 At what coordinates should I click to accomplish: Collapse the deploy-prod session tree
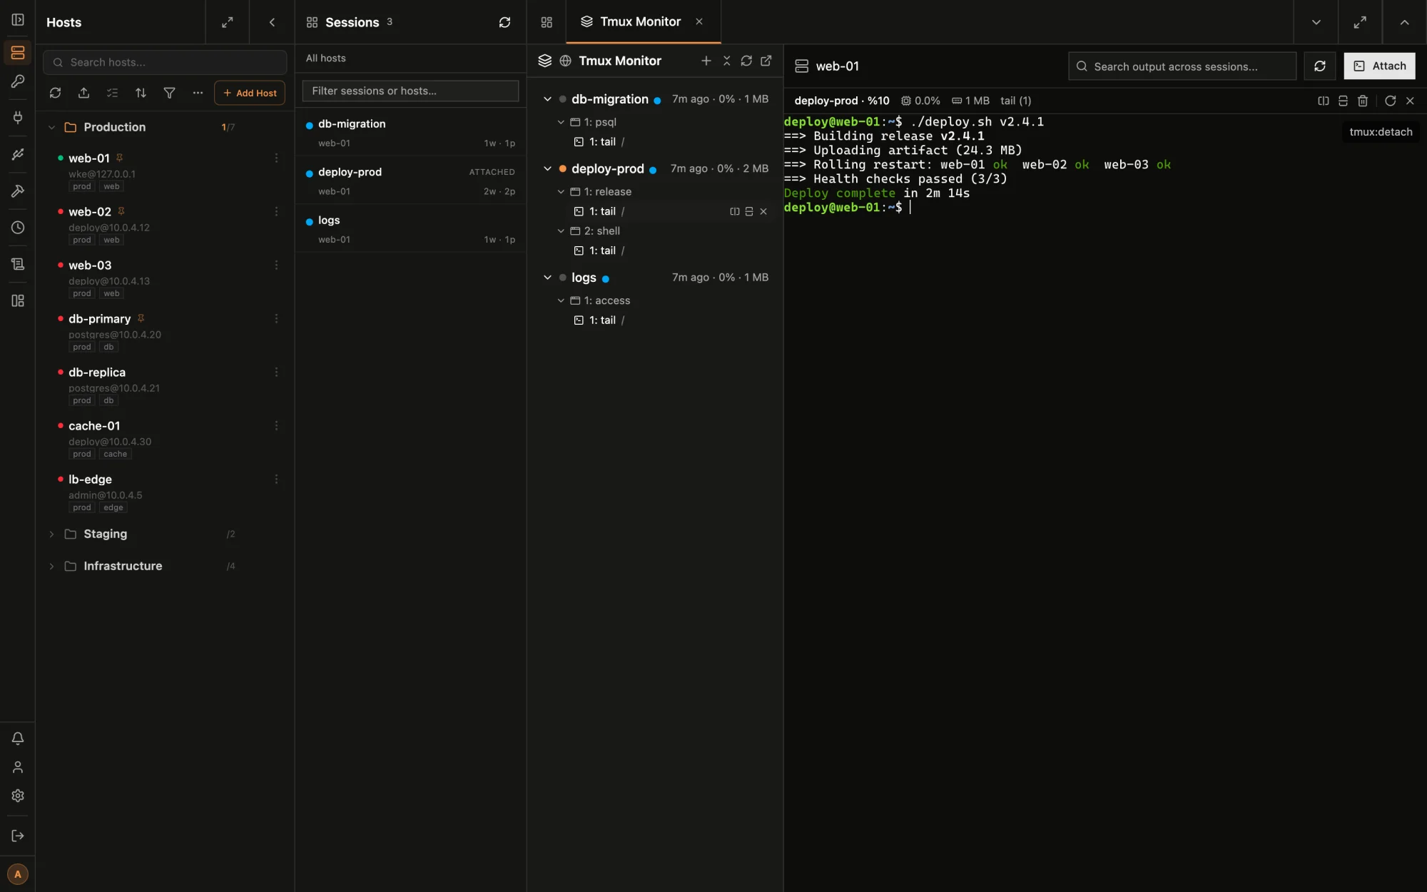pos(547,169)
